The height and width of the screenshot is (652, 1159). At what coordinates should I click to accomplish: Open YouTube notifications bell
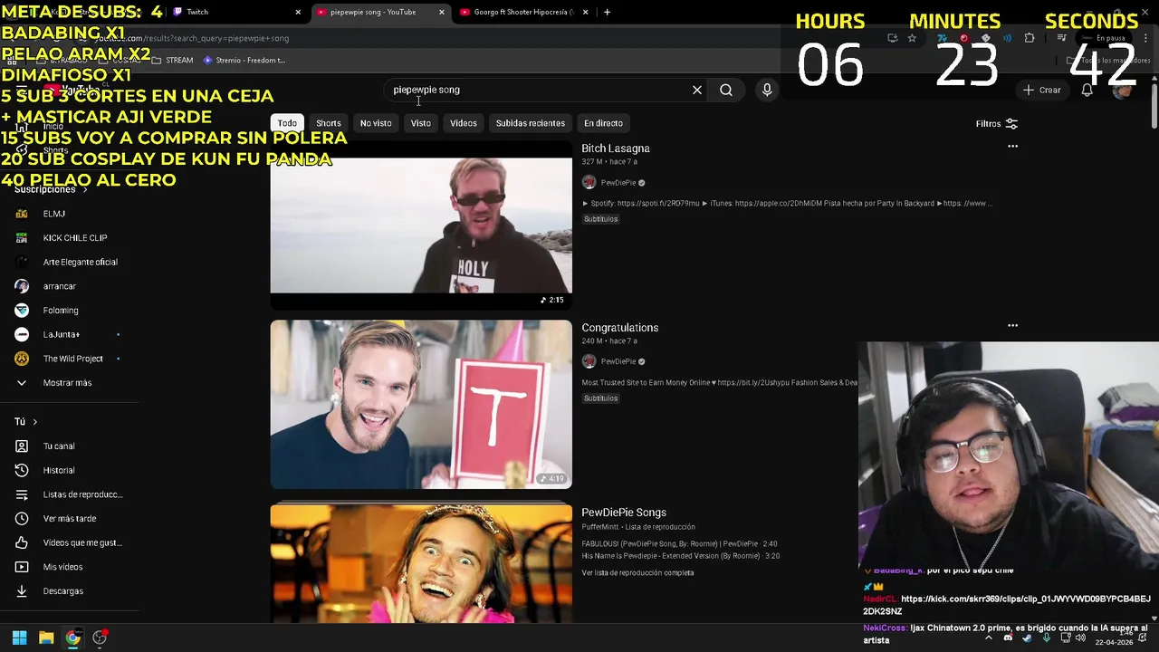(1087, 90)
